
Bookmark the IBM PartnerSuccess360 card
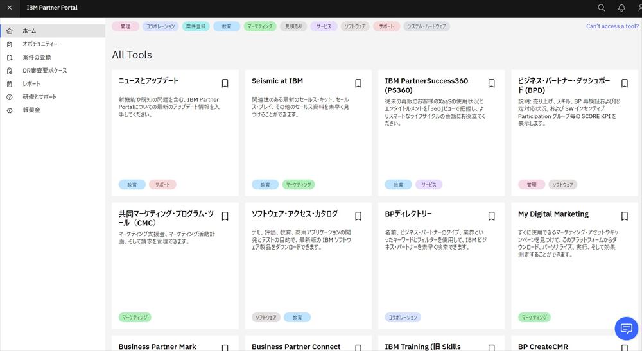pyautogui.click(x=491, y=83)
